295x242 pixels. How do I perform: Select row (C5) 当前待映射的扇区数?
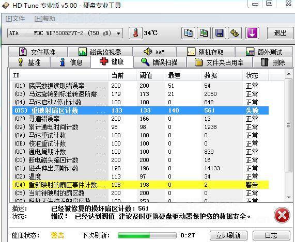[141, 193]
